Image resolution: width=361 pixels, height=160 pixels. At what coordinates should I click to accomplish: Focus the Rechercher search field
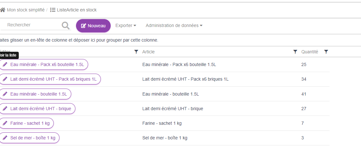click(32, 25)
